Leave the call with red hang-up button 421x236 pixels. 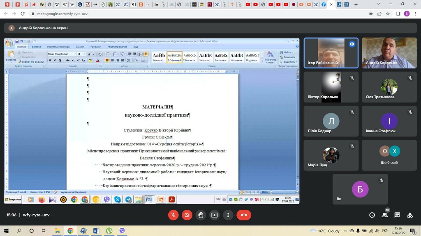244,215
